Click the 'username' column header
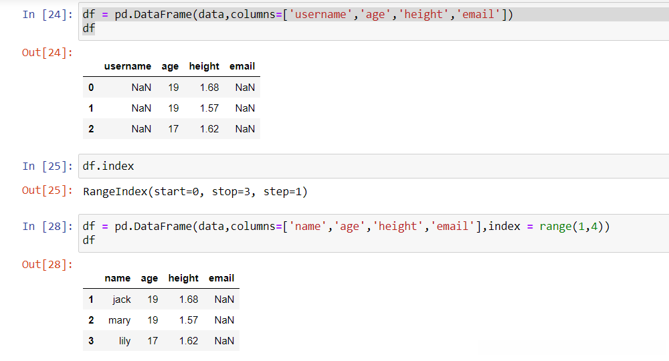669x361 pixels. tap(127, 66)
